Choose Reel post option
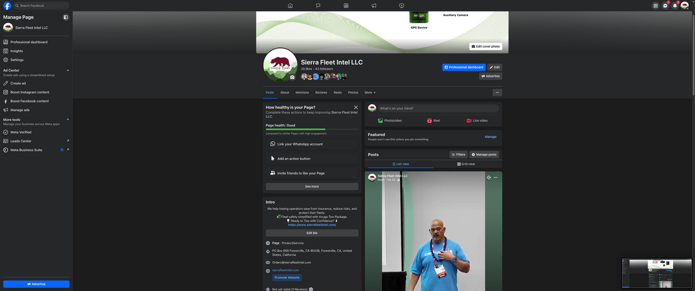695x291 pixels. pos(433,120)
